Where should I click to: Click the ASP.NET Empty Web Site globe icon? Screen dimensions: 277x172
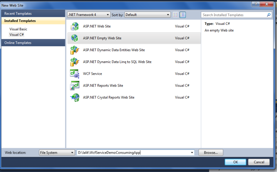coord(75,38)
